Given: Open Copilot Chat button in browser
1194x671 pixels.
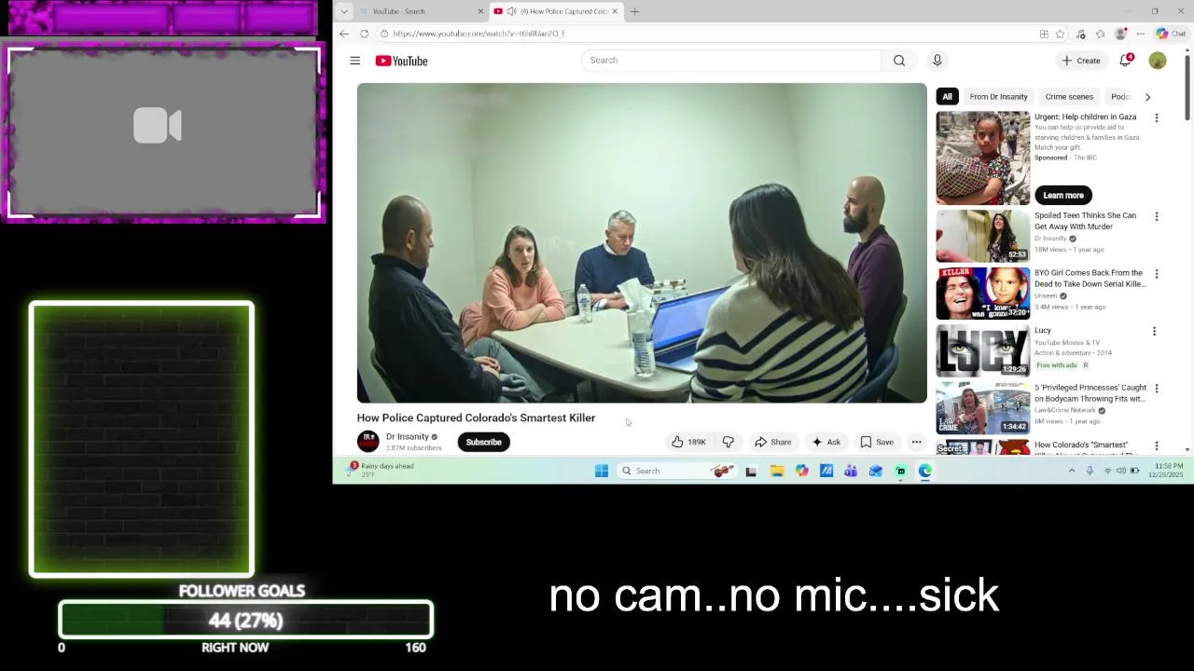Looking at the screenshot, I should [x=1171, y=34].
